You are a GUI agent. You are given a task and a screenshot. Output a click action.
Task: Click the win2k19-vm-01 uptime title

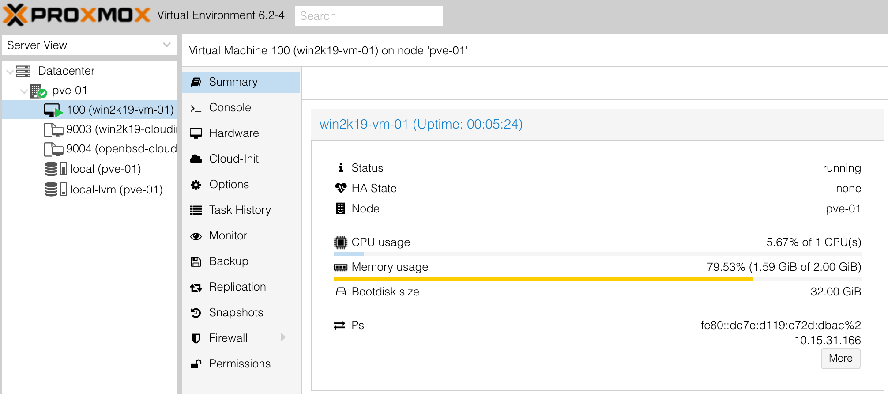point(421,124)
